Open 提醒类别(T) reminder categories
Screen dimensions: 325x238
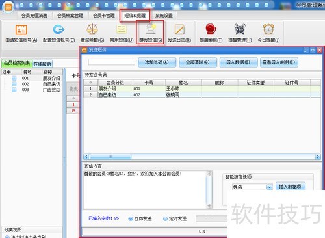[211, 33]
